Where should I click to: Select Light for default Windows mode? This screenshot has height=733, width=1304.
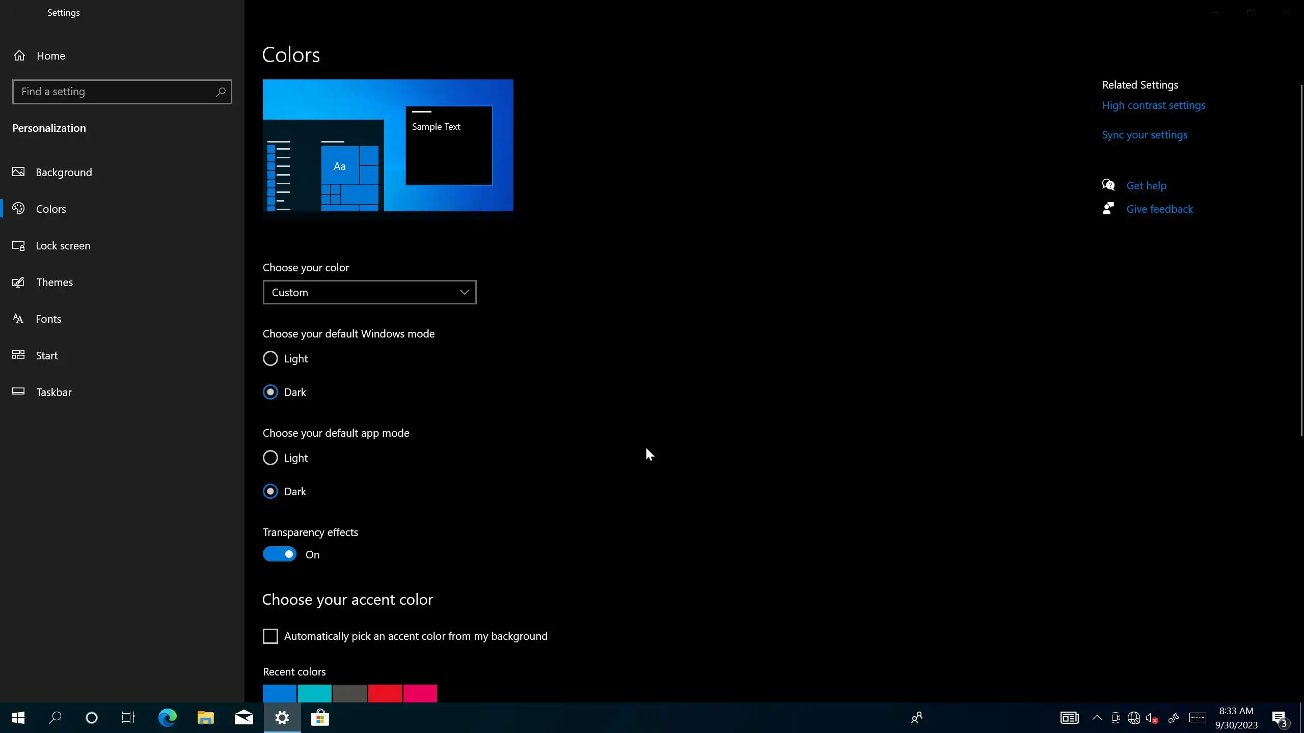coord(270,358)
